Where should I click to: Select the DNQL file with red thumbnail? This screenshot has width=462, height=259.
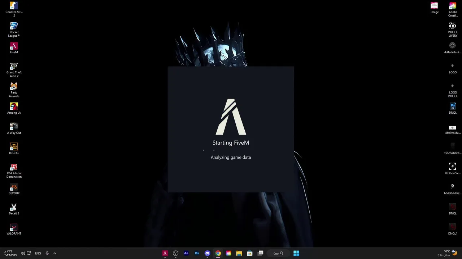[x=453, y=209]
